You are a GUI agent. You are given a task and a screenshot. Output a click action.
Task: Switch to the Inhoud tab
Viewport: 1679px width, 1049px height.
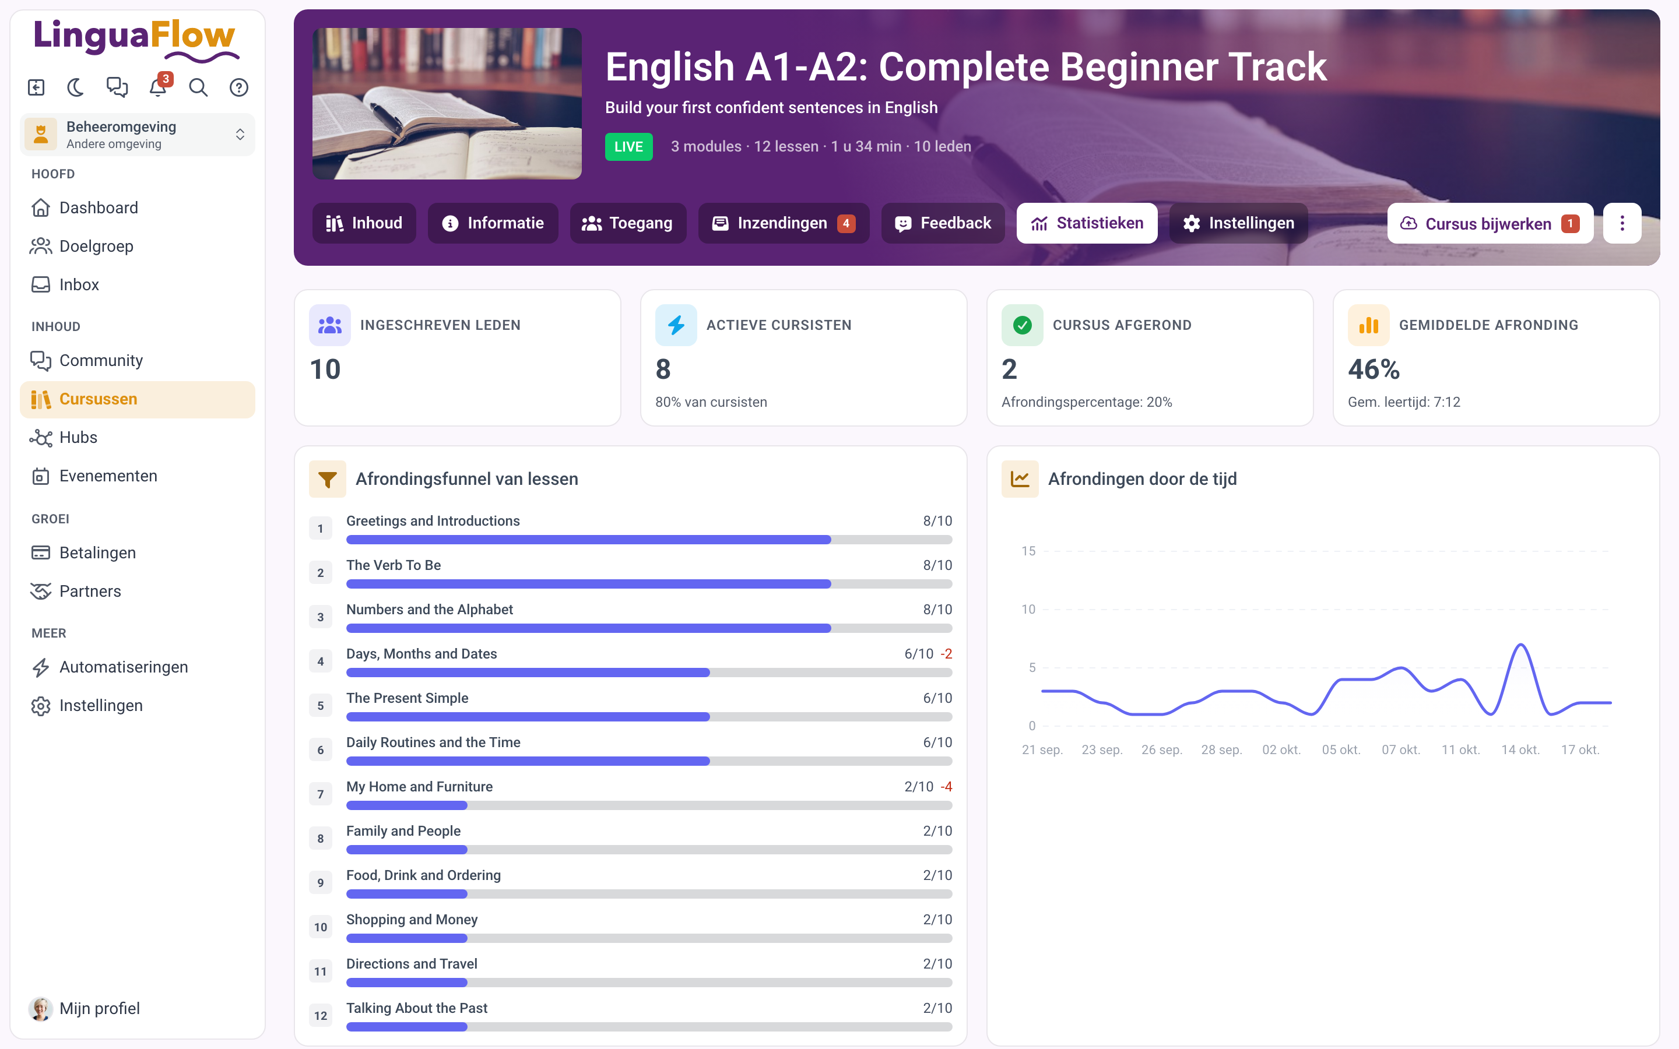pyautogui.click(x=364, y=223)
